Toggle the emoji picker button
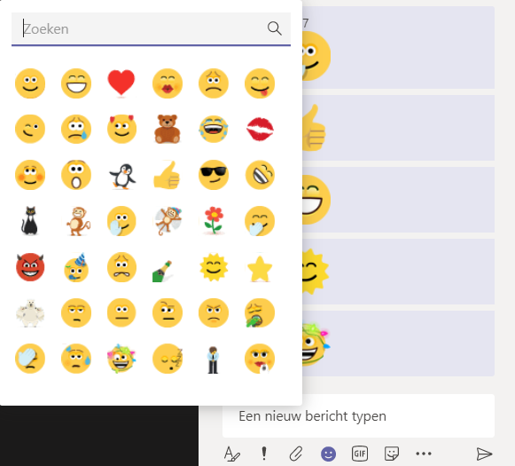This screenshot has height=466, width=515. [x=328, y=454]
